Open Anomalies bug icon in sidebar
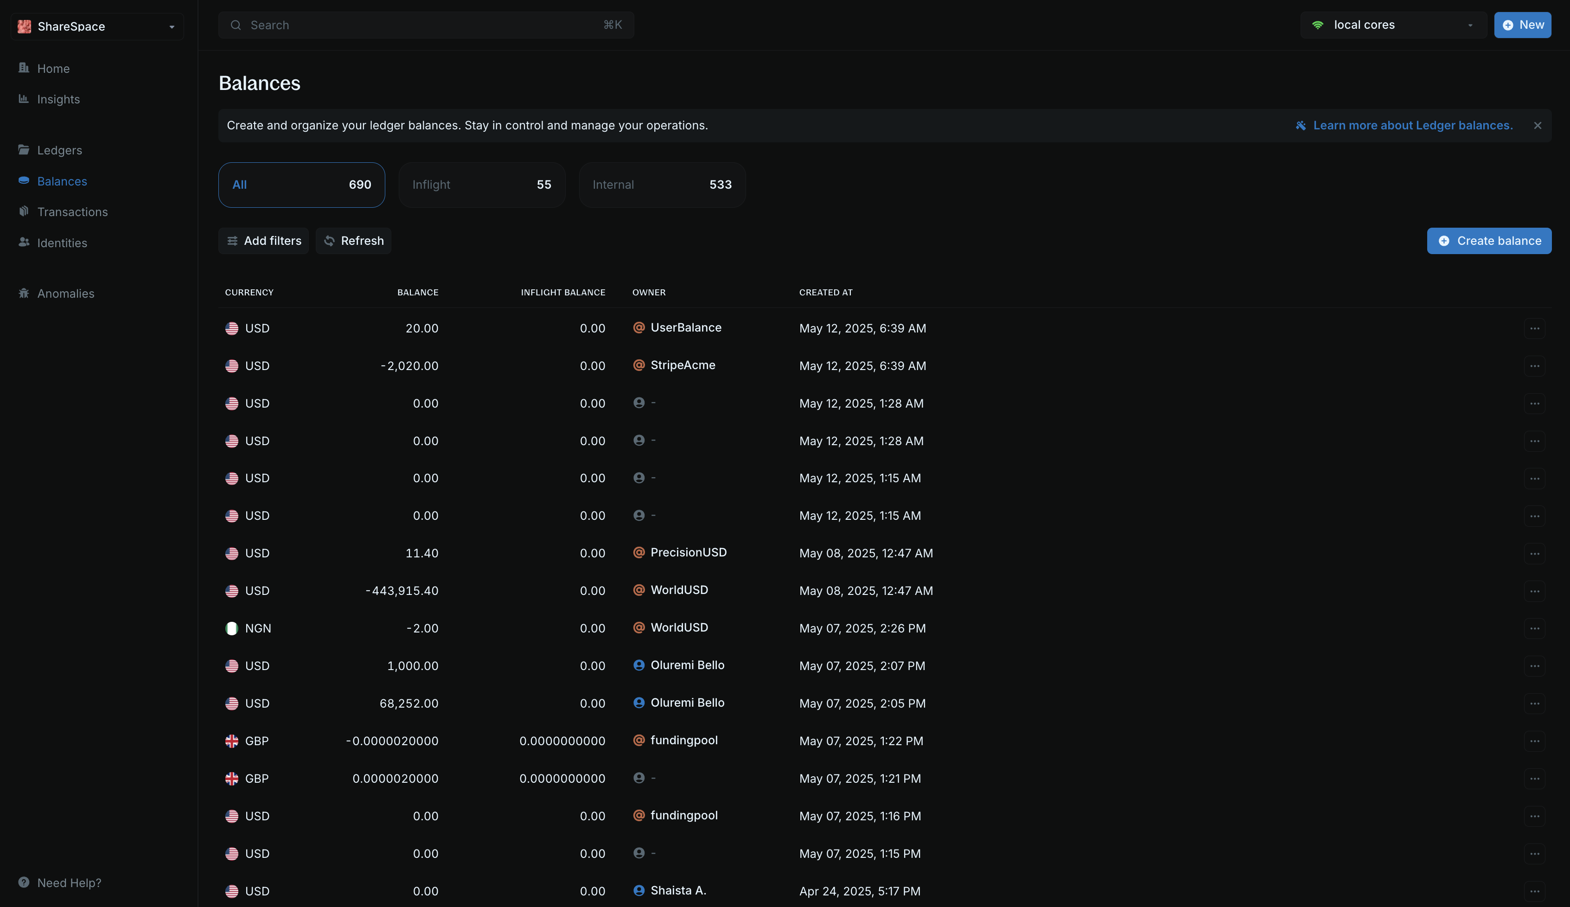 (x=24, y=293)
